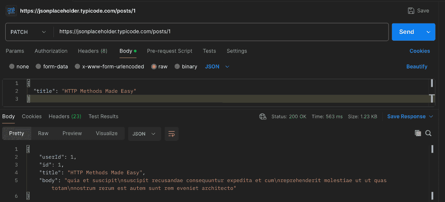Toggle the wrap lines icon in the response toolbar
Image resolution: width=445 pixels, height=202 pixels.
171,134
